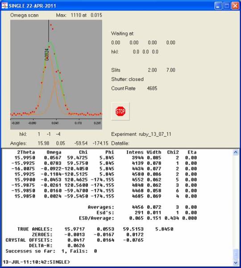Click the intensity value 4468
Image resolution: width=241 pixels, height=268 pixels.
(x=138, y=191)
